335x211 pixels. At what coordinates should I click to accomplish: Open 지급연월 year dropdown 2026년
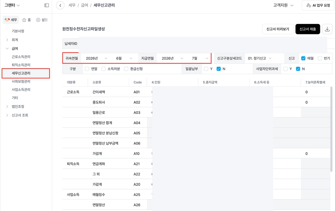tap(172, 58)
